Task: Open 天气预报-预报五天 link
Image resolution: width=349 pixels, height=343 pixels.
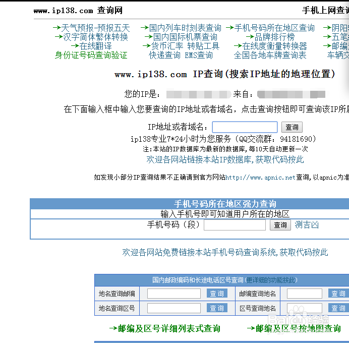Action: [x=95, y=28]
